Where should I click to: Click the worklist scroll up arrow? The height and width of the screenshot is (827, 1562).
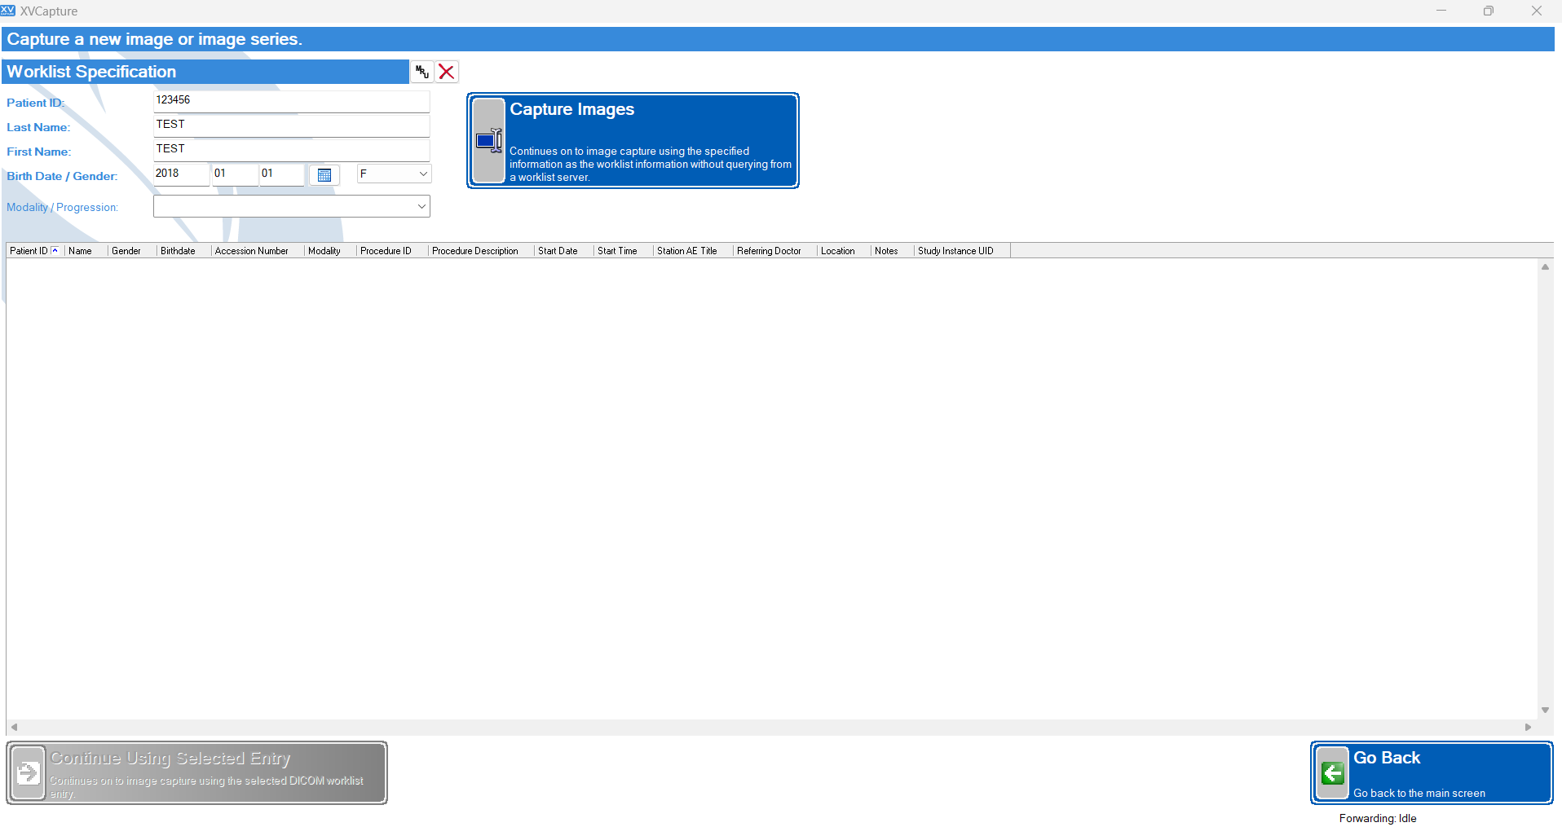(x=1545, y=267)
